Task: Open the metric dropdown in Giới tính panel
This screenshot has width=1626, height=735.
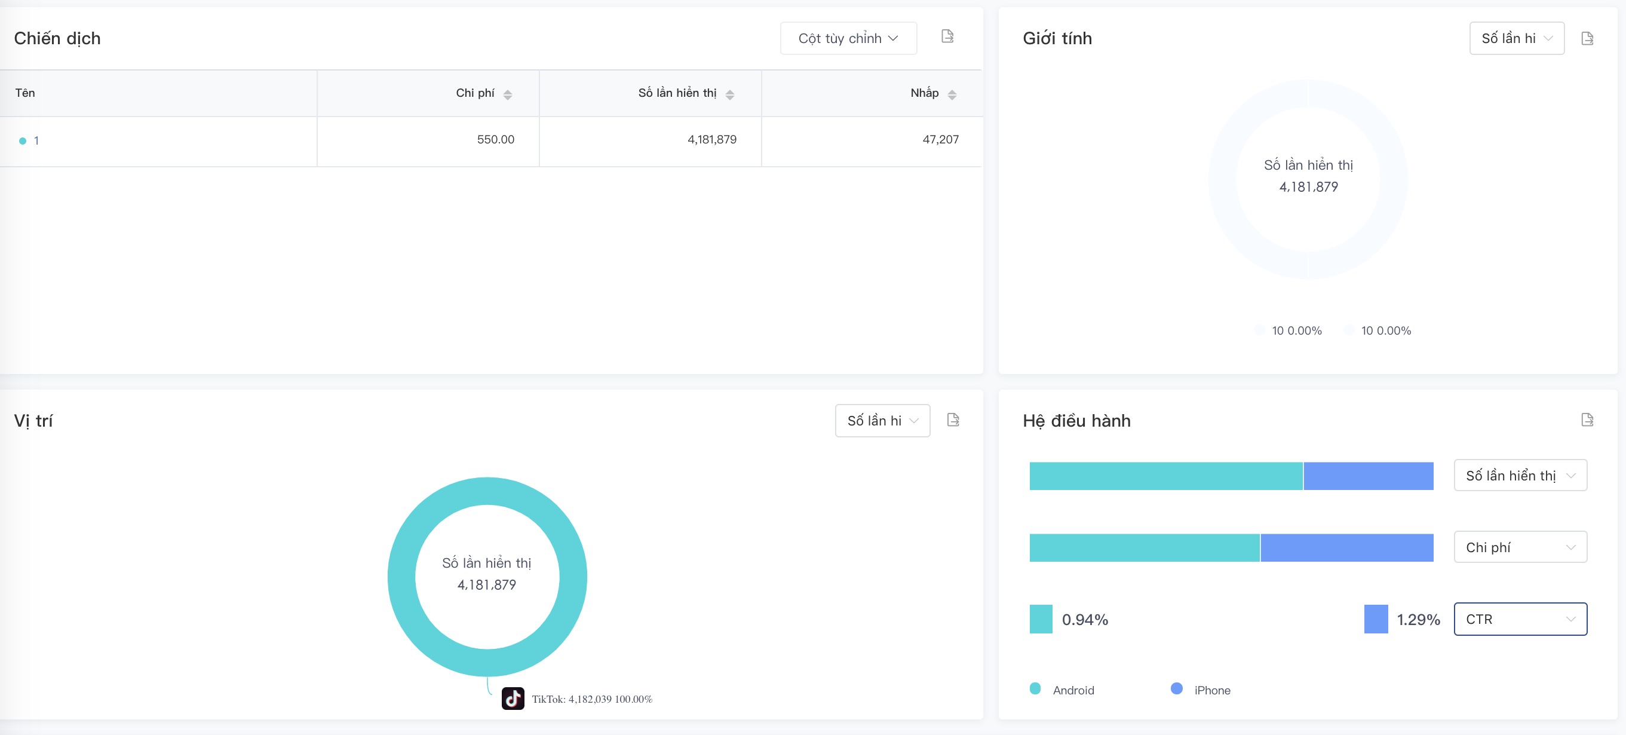Action: [x=1517, y=38]
